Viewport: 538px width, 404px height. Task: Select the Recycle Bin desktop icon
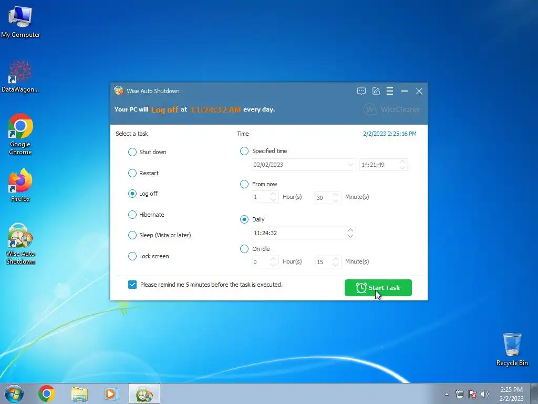512,349
